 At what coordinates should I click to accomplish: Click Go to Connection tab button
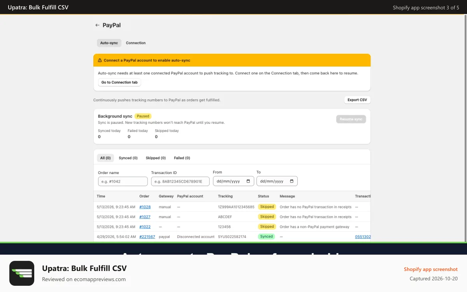tap(119, 83)
